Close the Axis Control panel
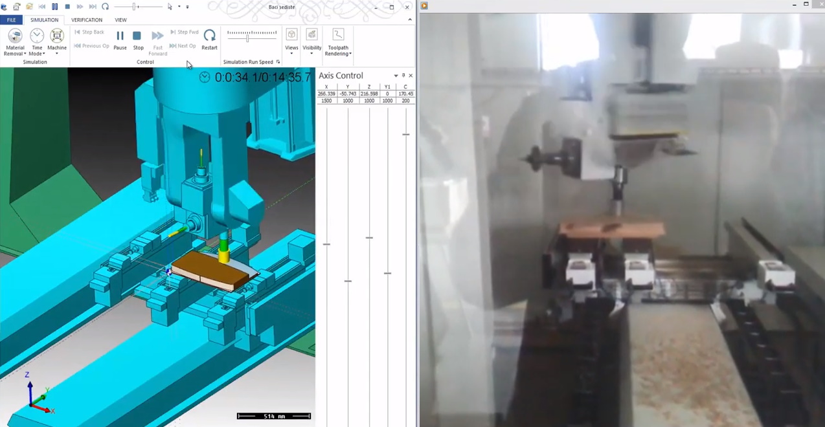Viewport: 825px width, 427px height. coord(411,76)
